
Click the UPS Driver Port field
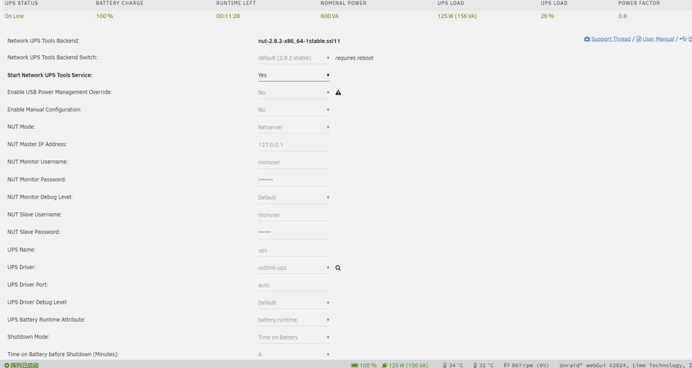(294, 285)
